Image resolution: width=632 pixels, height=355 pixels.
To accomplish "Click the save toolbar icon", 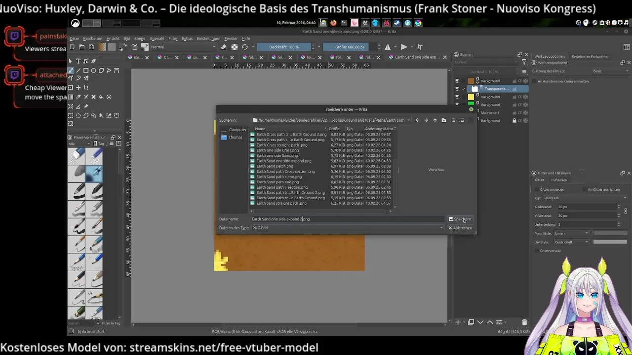I will pyautogui.click(x=91, y=47).
